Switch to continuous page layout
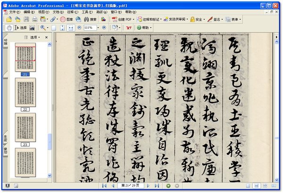Image resolution: width=283 pixels, height=193 pixels. point(257,185)
